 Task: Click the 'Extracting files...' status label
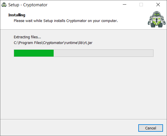tap(27, 37)
